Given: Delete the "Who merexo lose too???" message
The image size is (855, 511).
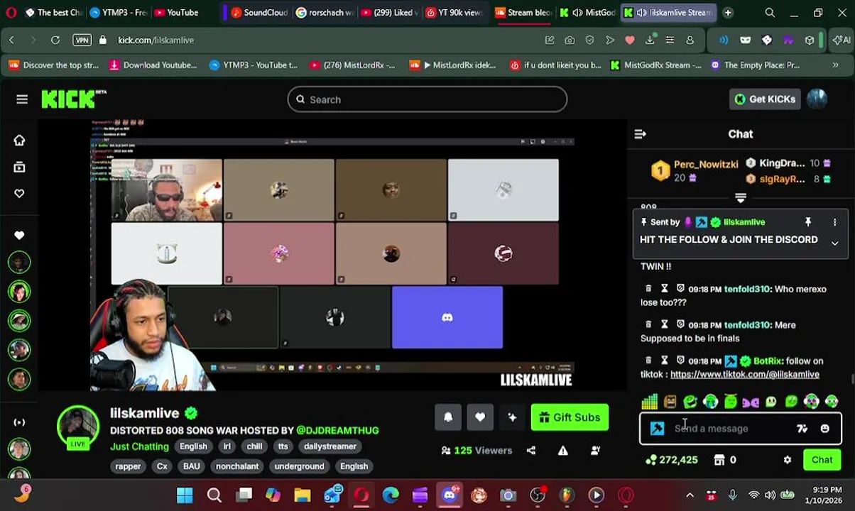Looking at the screenshot, I should pos(648,289).
